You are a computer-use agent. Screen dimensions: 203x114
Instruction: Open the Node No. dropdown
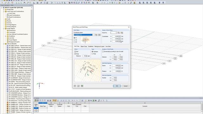click(116, 33)
